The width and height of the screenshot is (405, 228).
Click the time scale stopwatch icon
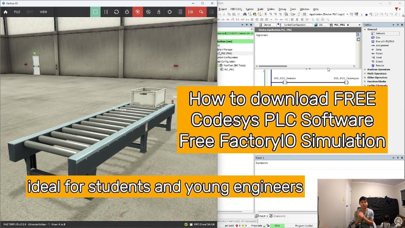[127, 12]
